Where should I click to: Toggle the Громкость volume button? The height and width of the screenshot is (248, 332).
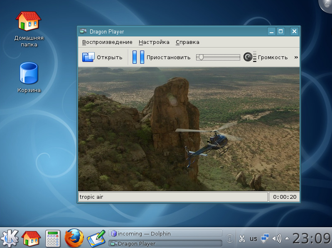click(x=266, y=57)
